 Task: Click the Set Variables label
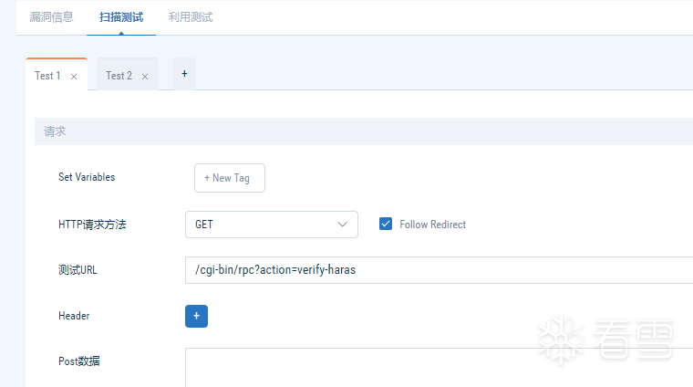click(87, 177)
